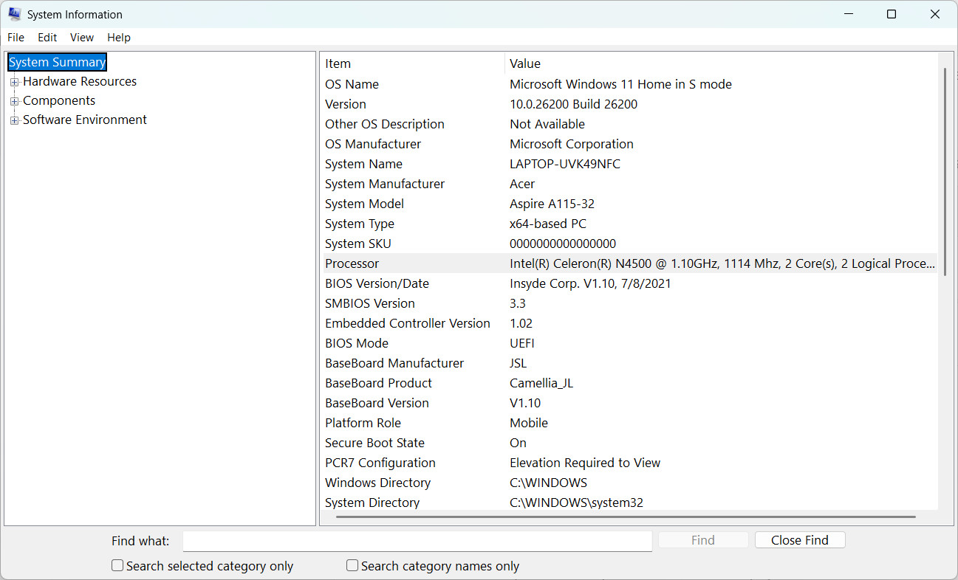Select the Hardware Resources category

(80, 81)
